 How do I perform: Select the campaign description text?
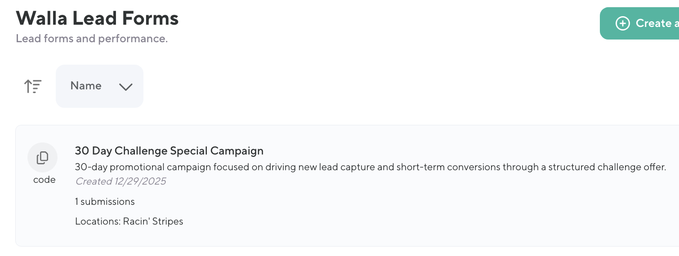370,168
